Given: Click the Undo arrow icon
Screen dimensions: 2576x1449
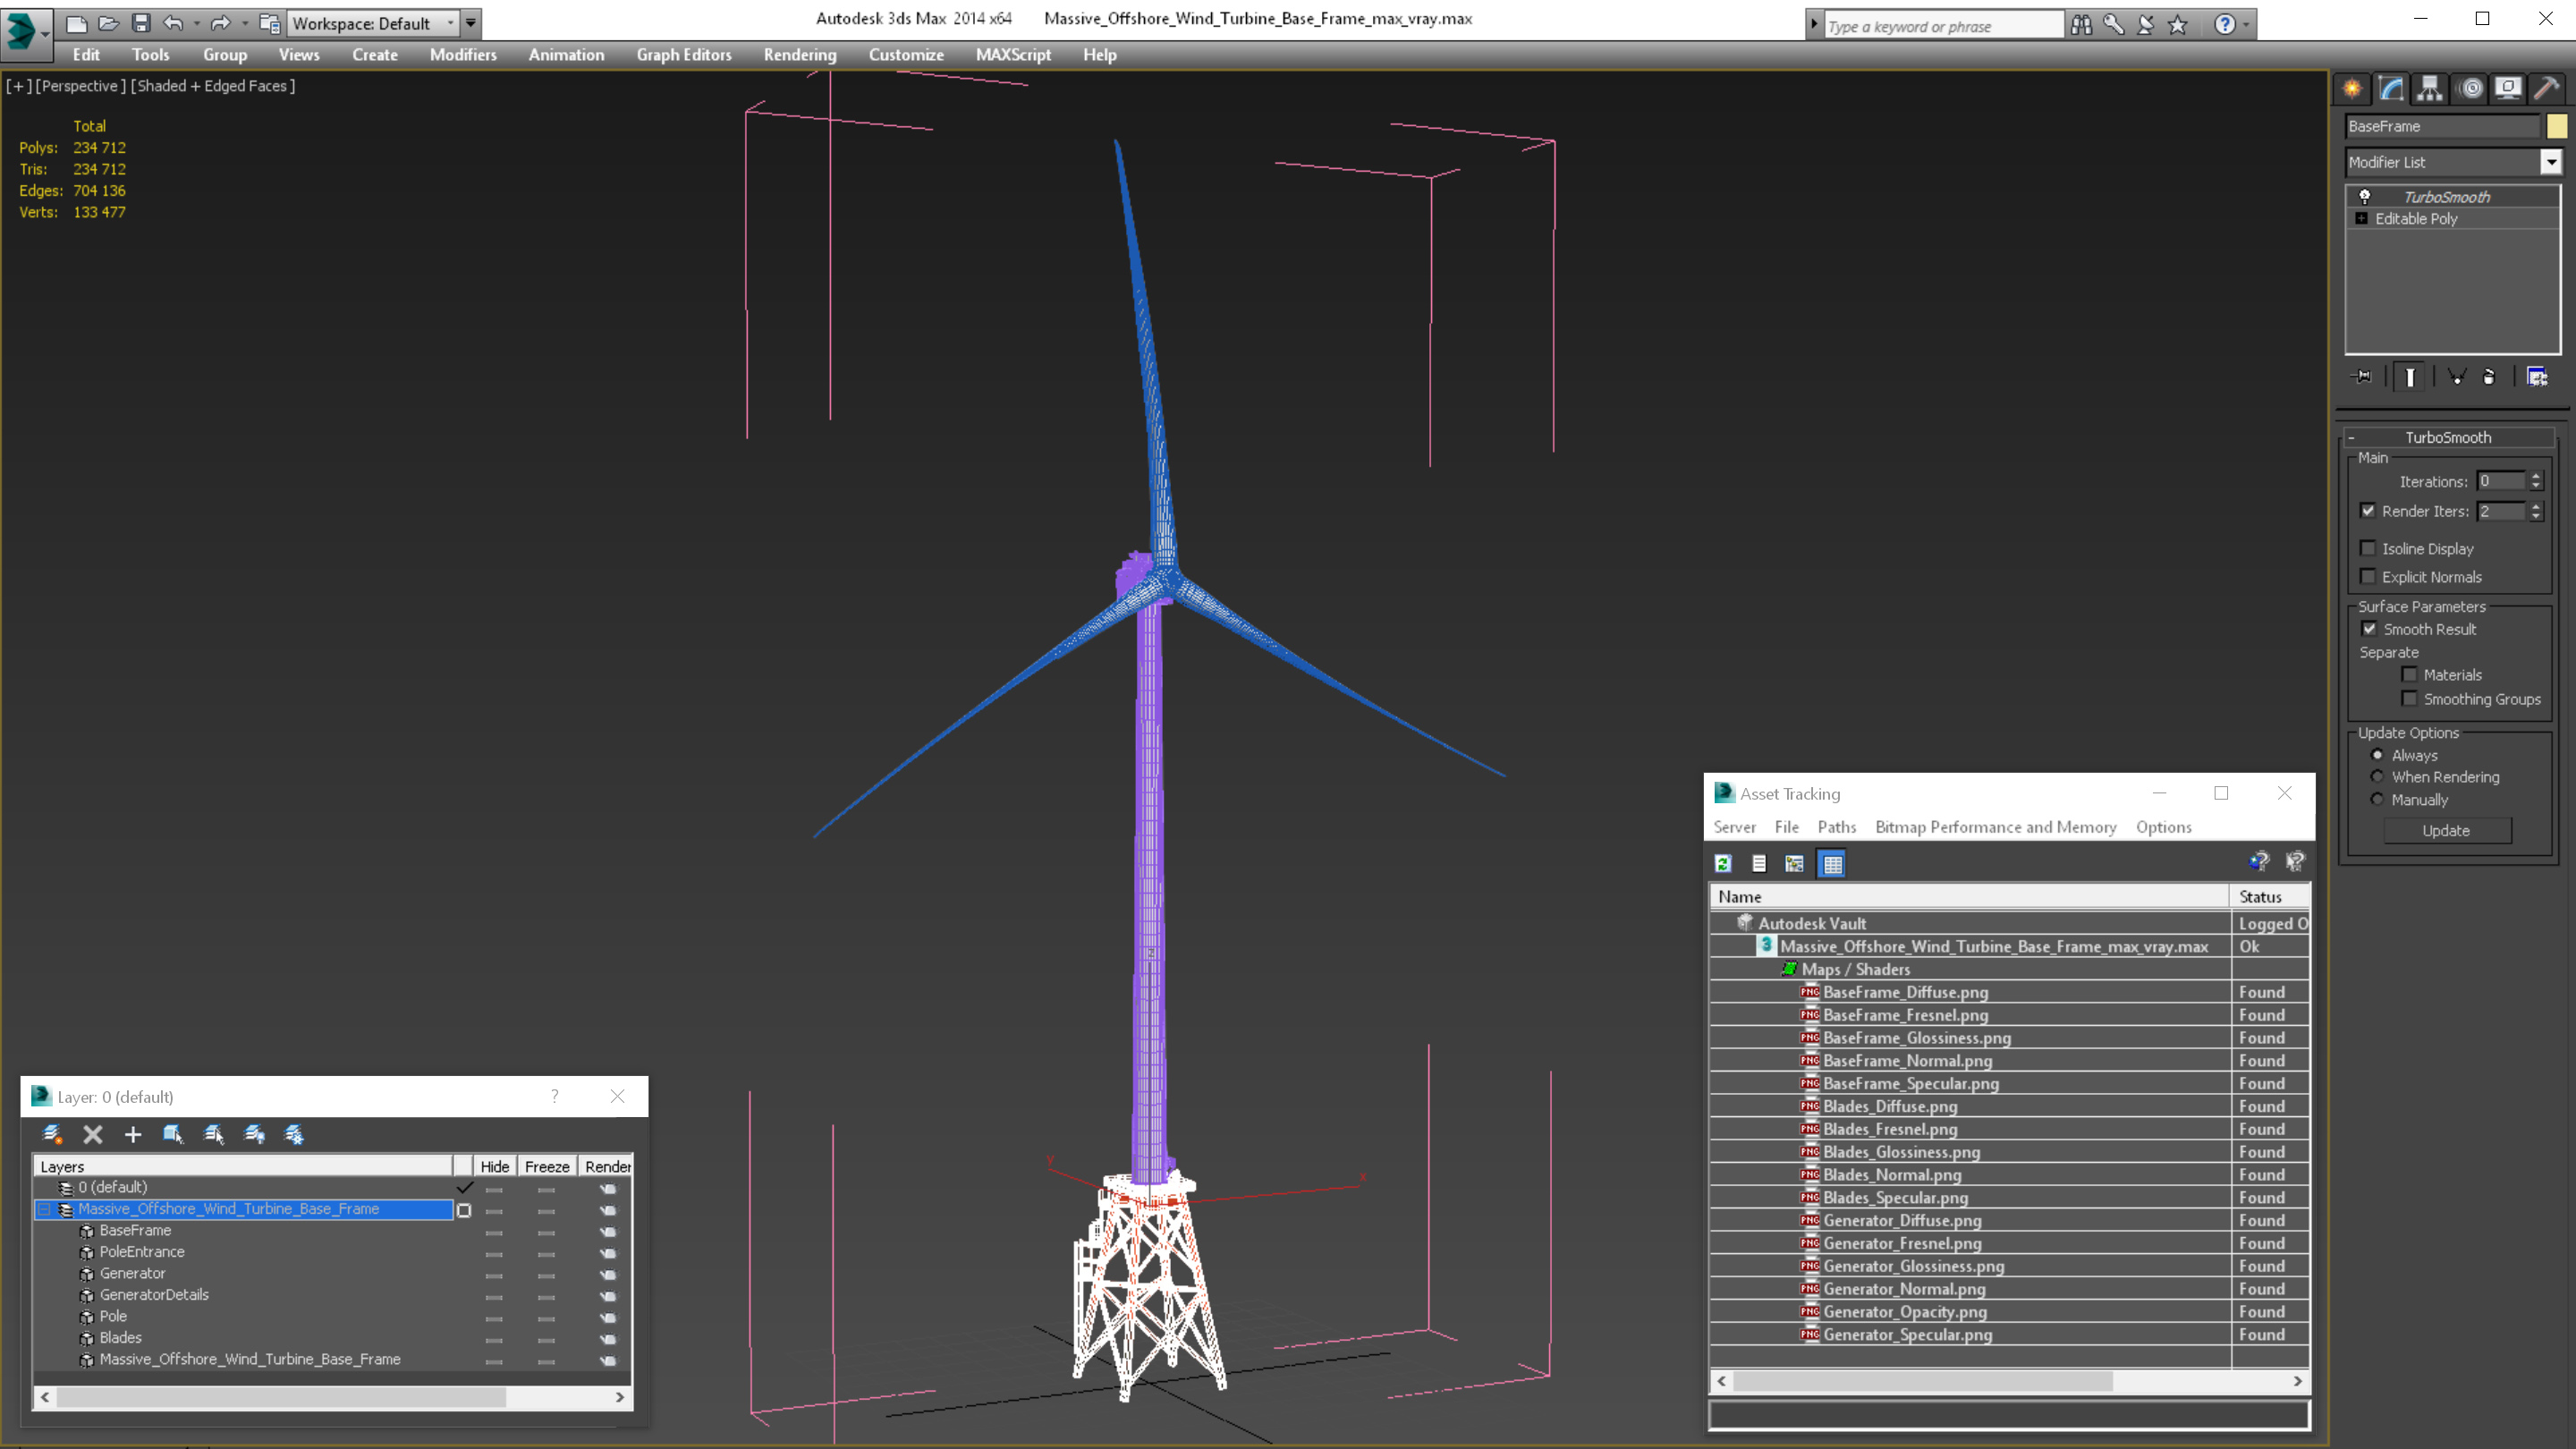Looking at the screenshot, I should pos(173,23).
